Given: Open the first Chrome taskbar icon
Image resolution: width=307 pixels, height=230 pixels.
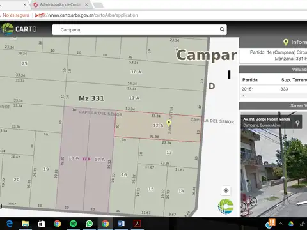Looking at the screenshot, I should click(x=57, y=224).
